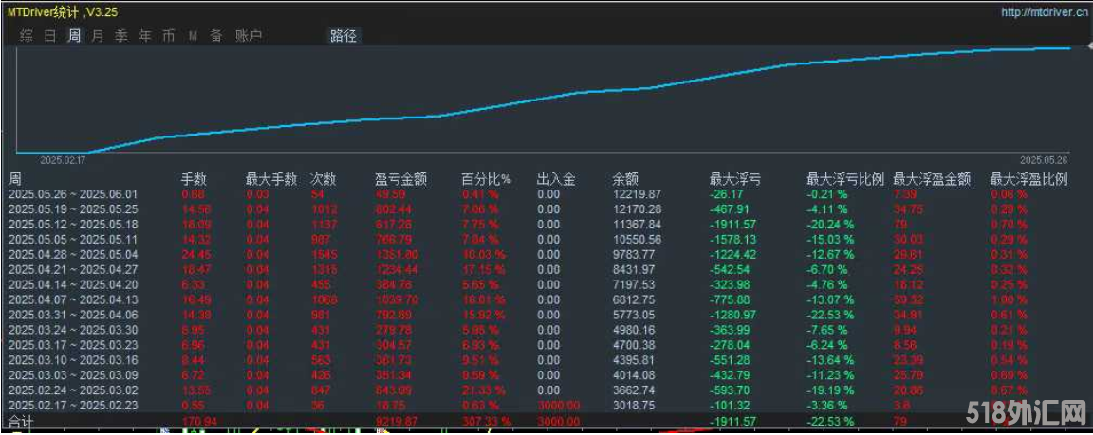Click the balance value 12219.87
Screen dimensions: 1093x435
638,194
